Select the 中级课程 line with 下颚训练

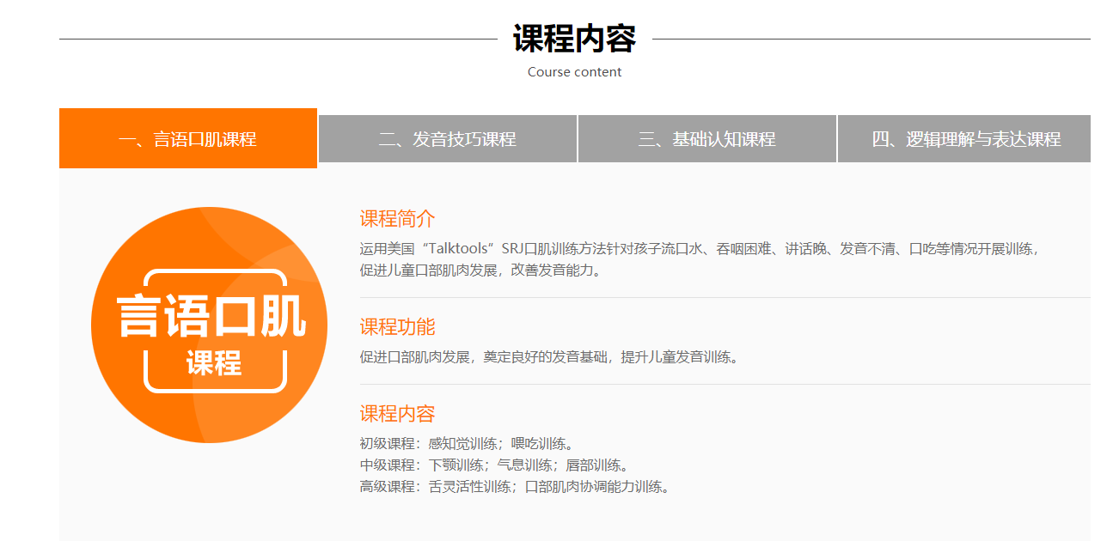(x=493, y=465)
